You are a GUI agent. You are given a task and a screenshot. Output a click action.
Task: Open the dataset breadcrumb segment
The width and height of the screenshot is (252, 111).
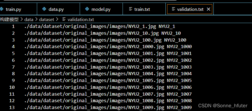coord(47,20)
